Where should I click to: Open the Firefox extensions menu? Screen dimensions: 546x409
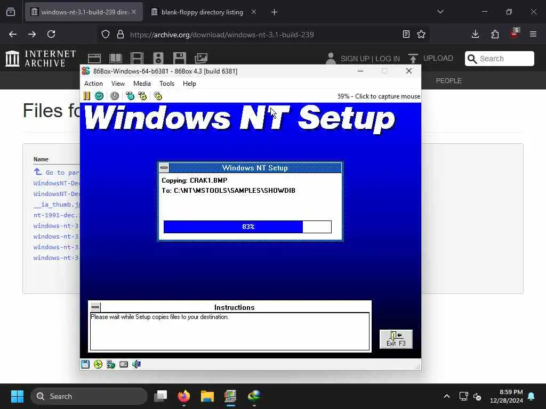tap(495, 34)
